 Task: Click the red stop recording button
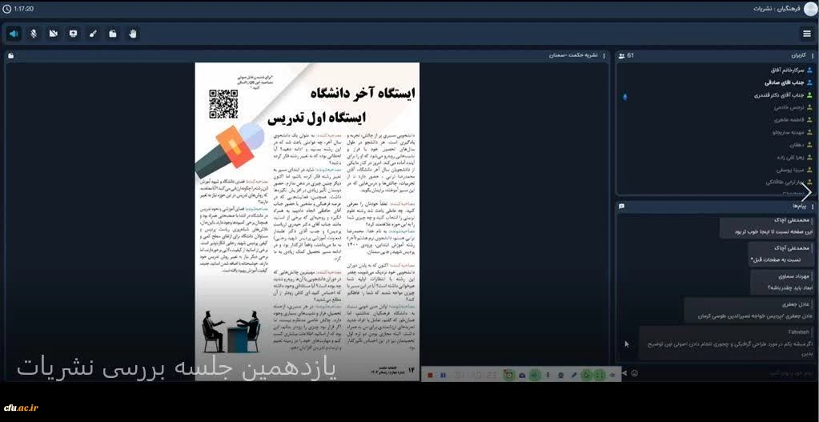[431, 375]
